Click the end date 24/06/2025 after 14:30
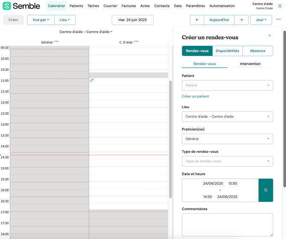This screenshot has height=239, width=286. pyautogui.click(x=227, y=197)
